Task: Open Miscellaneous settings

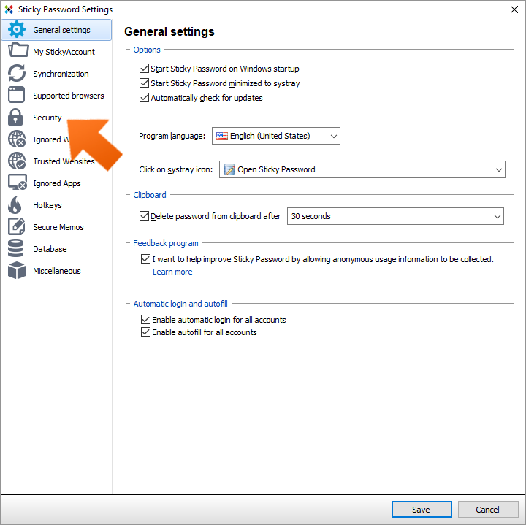Action: click(57, 271)
